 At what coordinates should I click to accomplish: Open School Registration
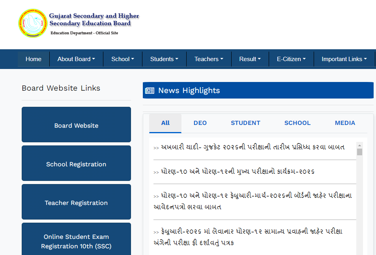tap(76, 164)
